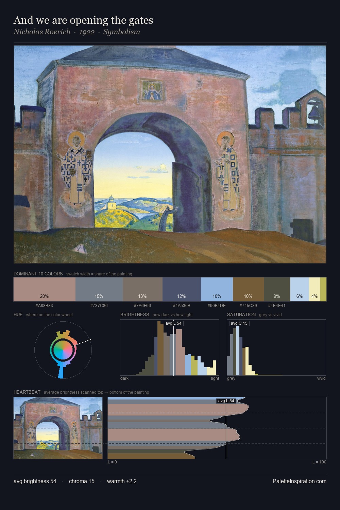The height and width of the screenshot is (510, 340).
Task: Click the hex code #737C86
Action: [99, 306]
